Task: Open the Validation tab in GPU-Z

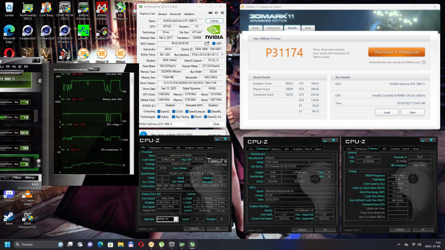Action: point(189,14)
